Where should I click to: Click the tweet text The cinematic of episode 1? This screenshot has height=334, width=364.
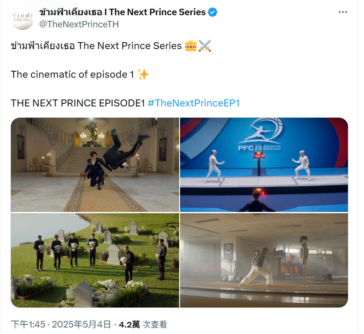pyautogui.click(x=72, y=74)
